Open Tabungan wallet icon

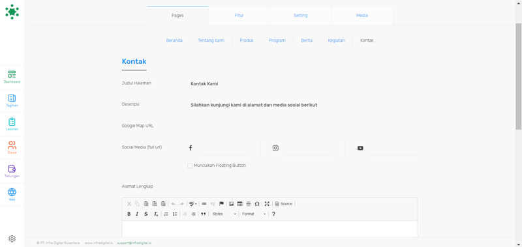[12, 169]
